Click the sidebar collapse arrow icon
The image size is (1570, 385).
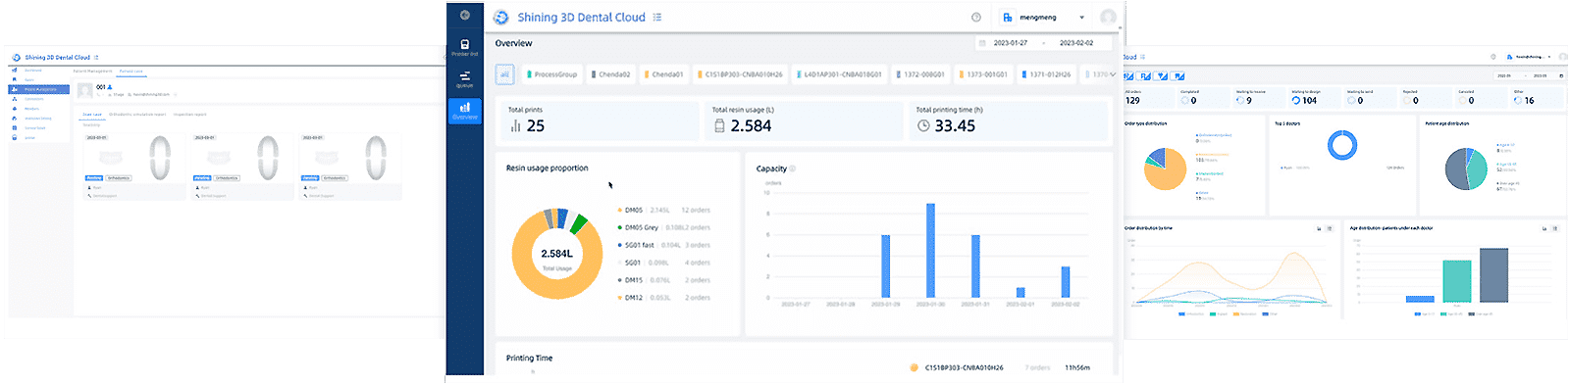click(465, 15)
